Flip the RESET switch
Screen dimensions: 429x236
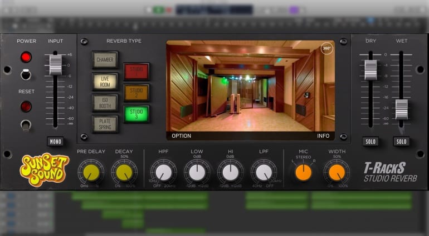(26, 125)
